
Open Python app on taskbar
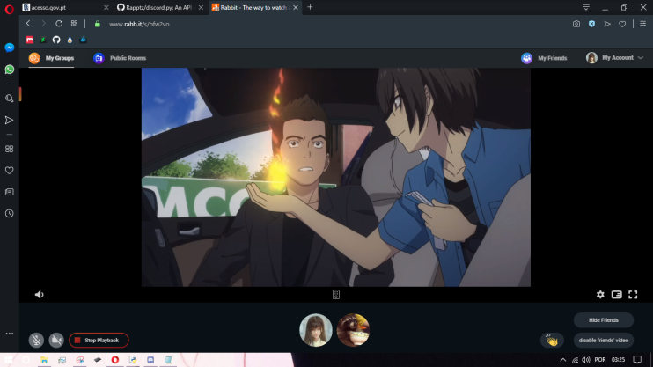133,360
